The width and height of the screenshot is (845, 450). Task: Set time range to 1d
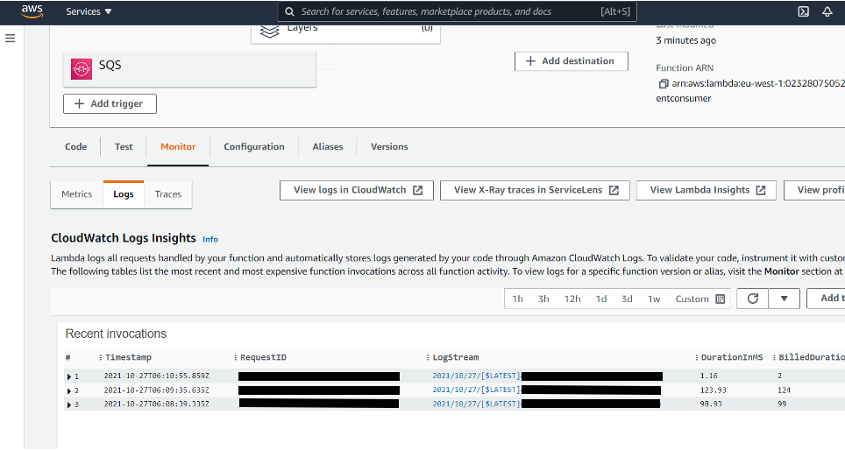click(x=601, y=299)
